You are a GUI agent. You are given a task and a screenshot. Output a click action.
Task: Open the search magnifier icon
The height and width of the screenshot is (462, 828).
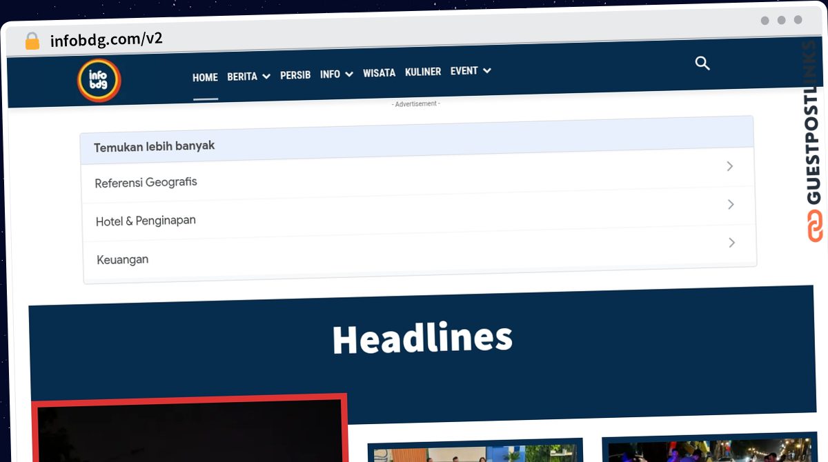pyautogui.click(x=702, y=63)
